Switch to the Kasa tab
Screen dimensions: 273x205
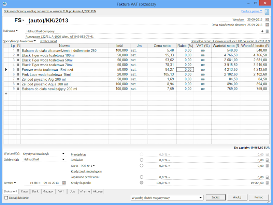point(24,191)
